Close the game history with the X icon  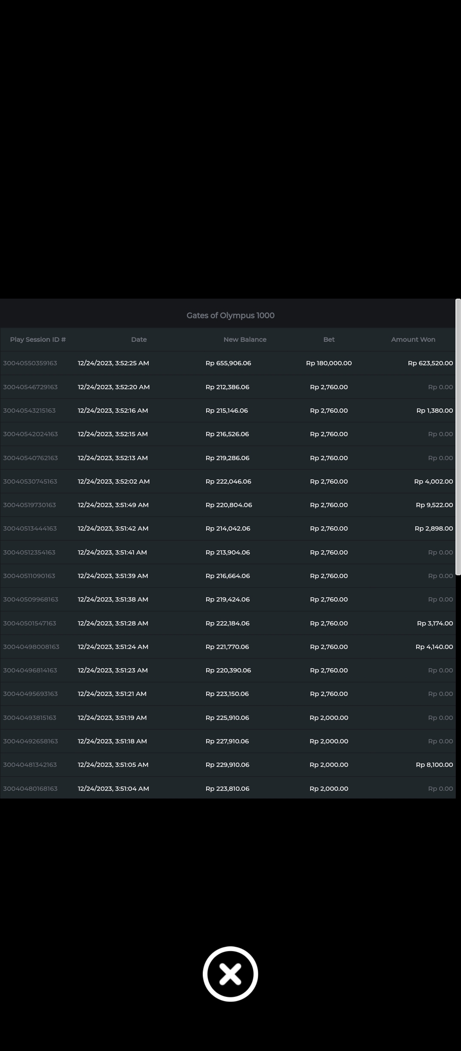coord(230,974)
